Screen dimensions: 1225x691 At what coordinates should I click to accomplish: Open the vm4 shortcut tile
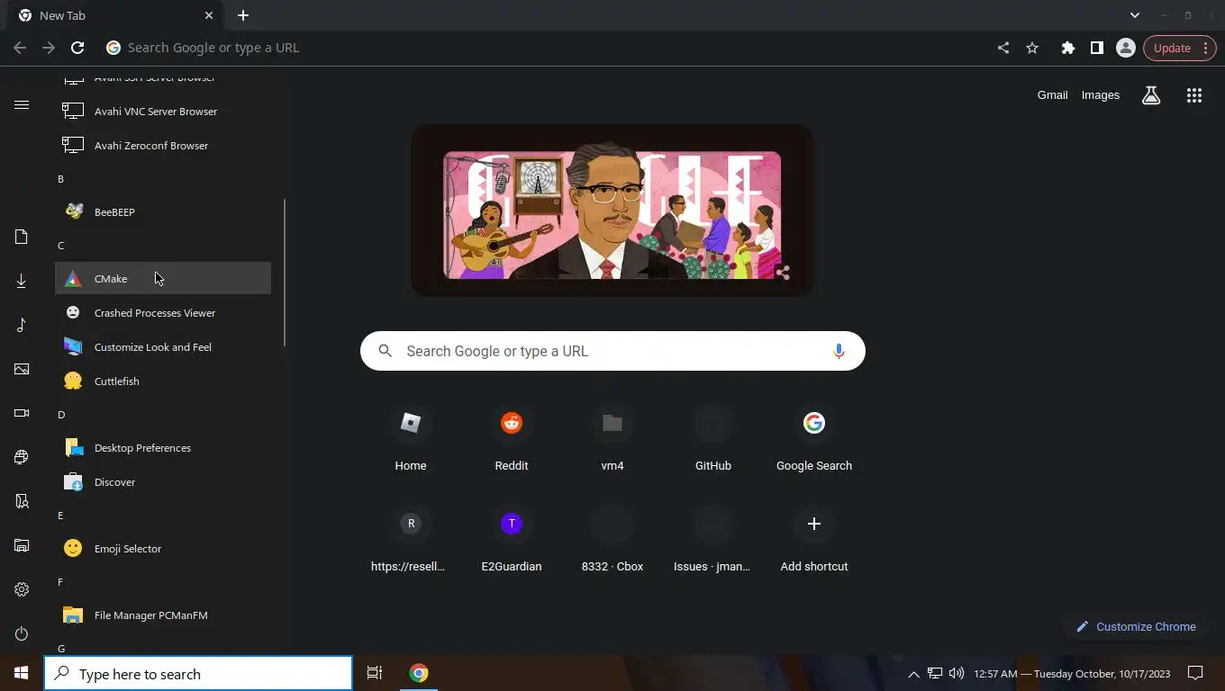[612, 439]
